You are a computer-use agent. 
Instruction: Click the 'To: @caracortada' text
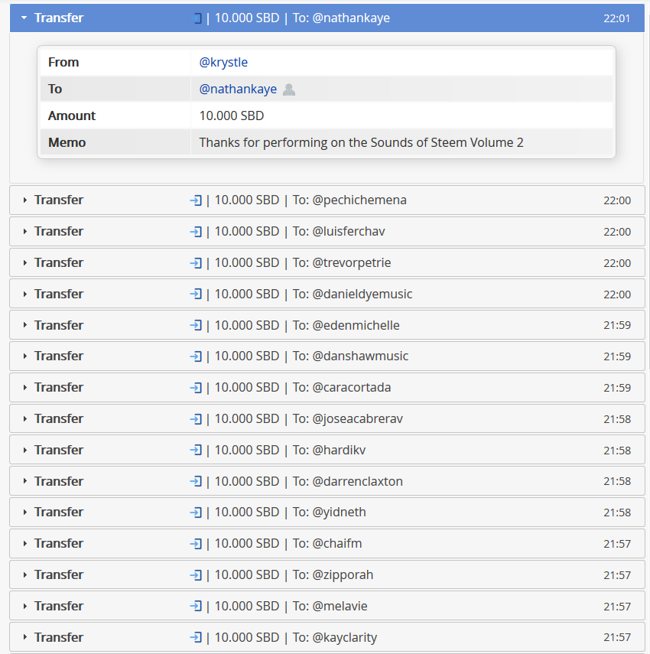click(x=342, y=388)
